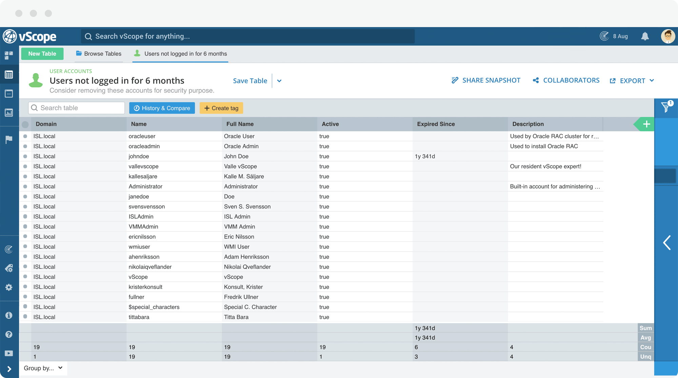Click the Avg row label

(645, 337)
